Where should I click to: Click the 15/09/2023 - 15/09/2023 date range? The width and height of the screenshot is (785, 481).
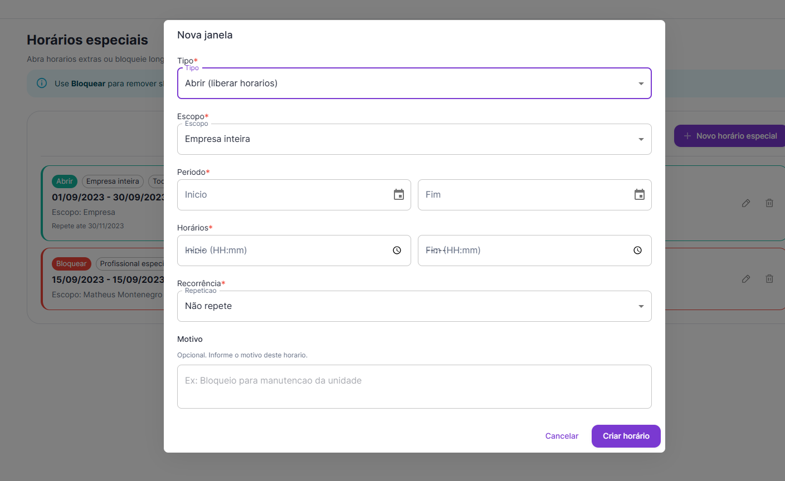108,279
